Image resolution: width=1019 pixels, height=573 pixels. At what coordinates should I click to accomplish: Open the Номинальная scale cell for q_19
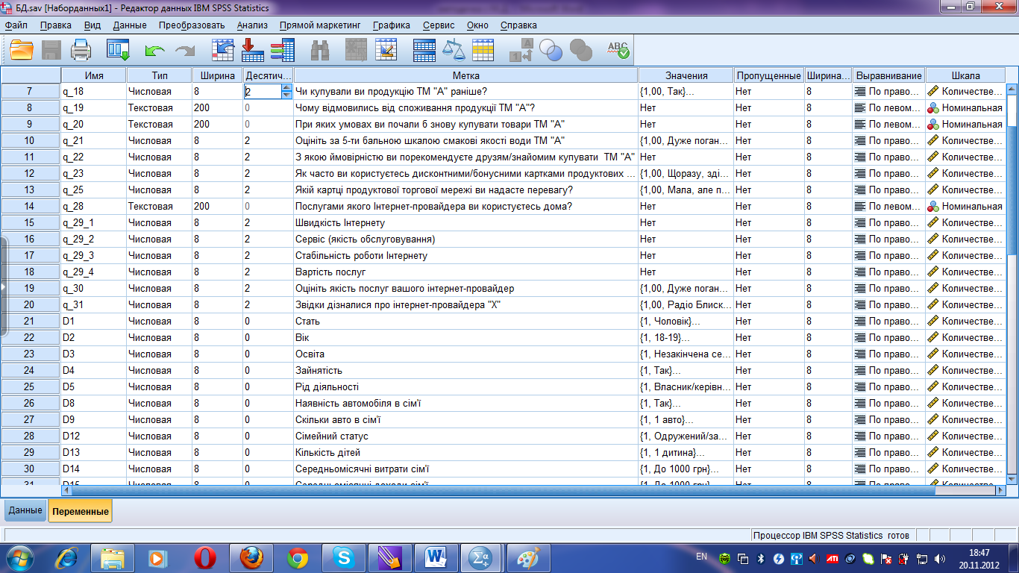coord(965,107)
